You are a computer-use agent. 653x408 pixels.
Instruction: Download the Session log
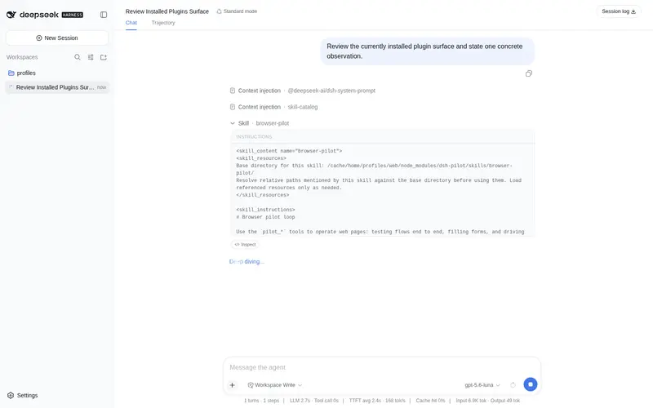619,11
